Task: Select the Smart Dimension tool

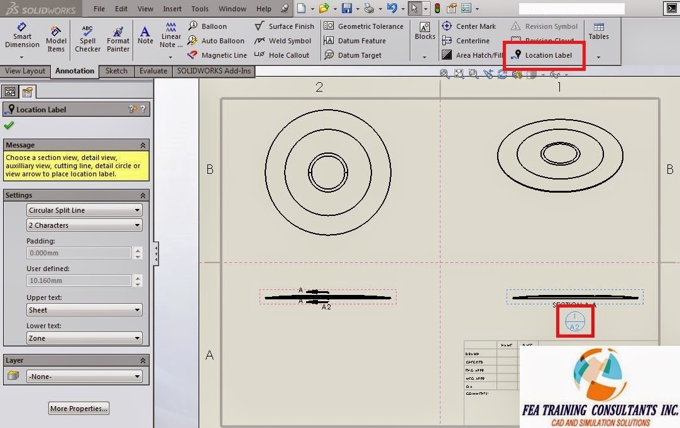Action: point(21,38)
